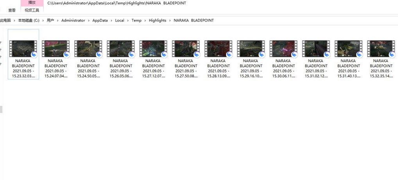The width and height of the screenshot is (398, 180).
Task: Select the video thumbnail for 15.24.07.04 clip
Action: [56, 49]
